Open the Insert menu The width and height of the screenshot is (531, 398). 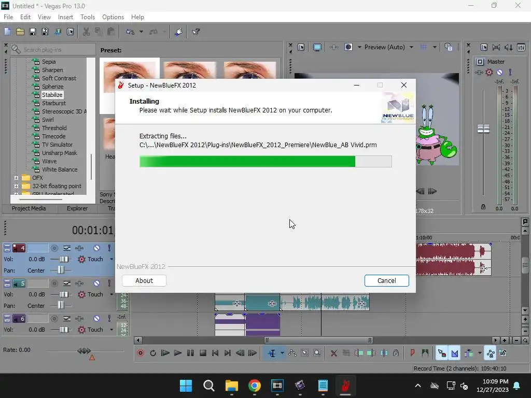pos(65,17)
